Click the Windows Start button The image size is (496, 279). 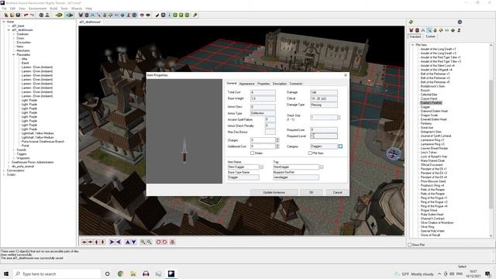click(6, 274)
